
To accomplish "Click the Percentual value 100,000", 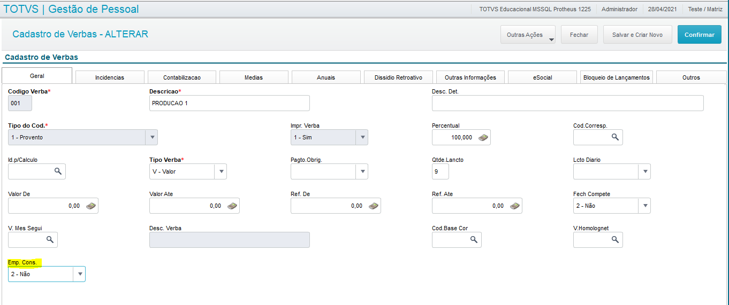I will click(x=461, y=137).
